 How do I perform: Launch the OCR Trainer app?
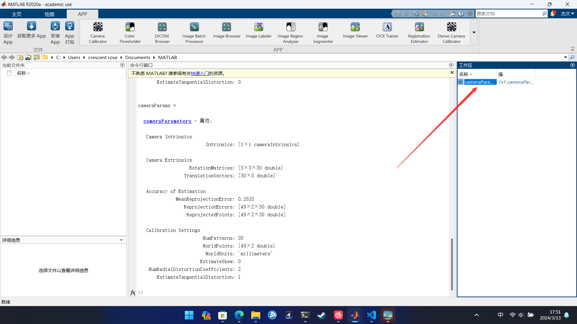(x=387, y=30)
